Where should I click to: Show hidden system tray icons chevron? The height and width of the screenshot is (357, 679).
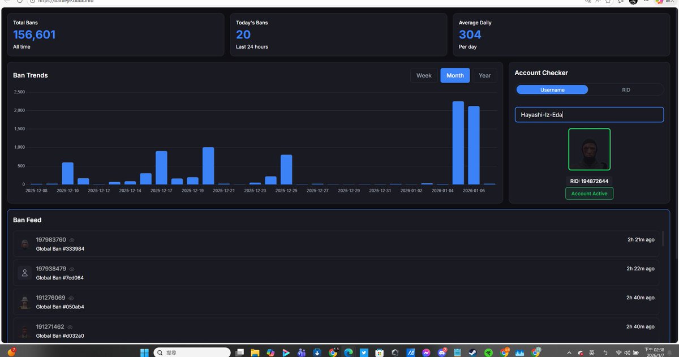click(x=569, y=352)
